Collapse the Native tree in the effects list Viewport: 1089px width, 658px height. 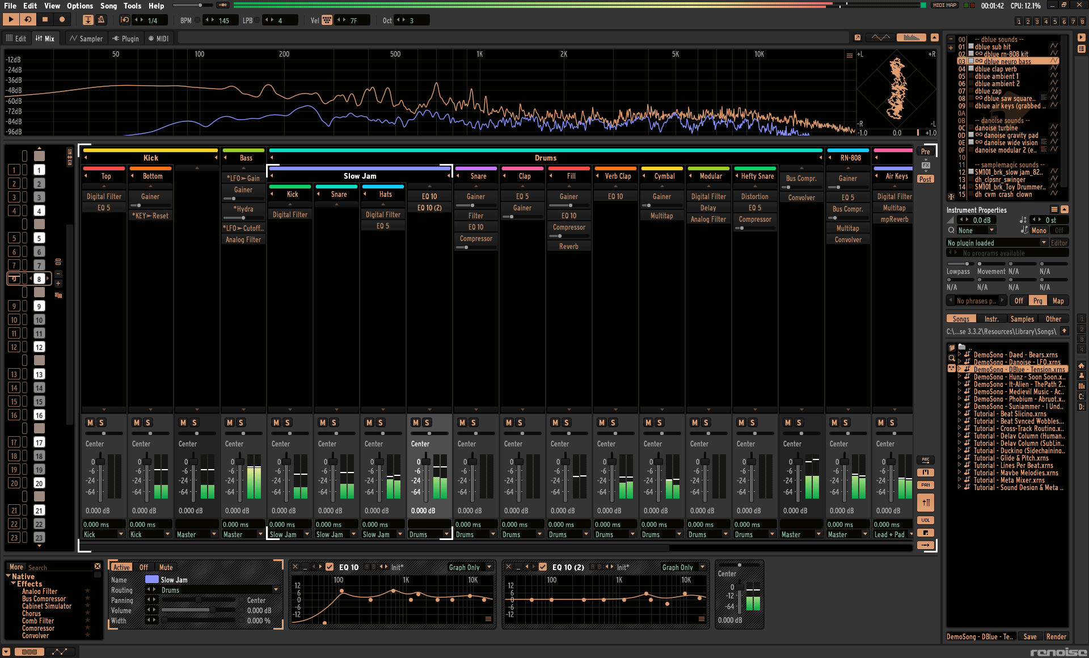9,576
